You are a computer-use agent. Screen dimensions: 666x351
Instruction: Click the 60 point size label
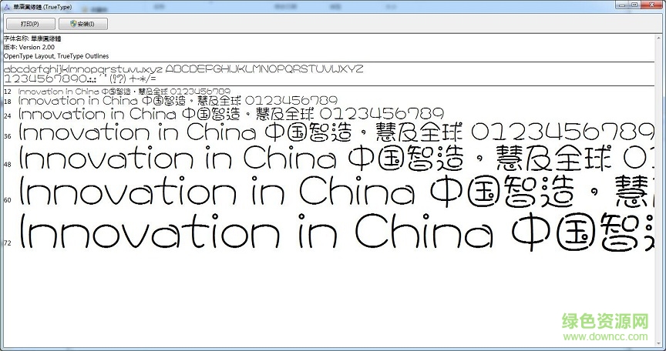pyautogui.click(x=8, y=200)
